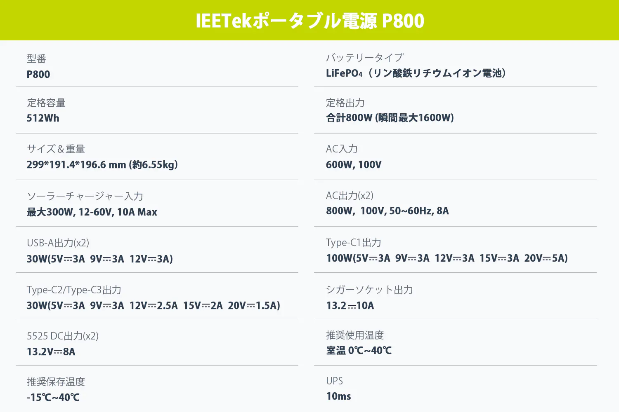This screenshot has height=412, width=619.
Task: Select the AC入力 value 600W, 100V
Action: point(354,165)
